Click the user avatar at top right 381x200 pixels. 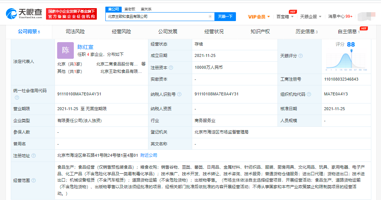367,17
